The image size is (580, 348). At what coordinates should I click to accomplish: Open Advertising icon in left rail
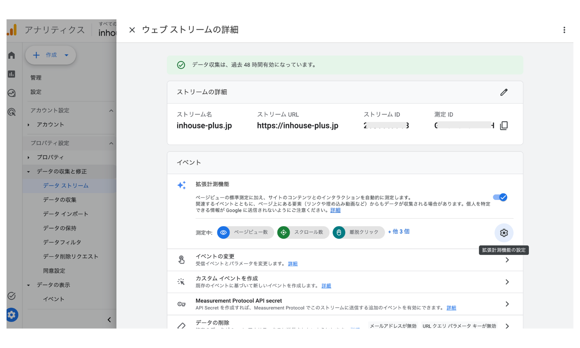tap(12, 112)
